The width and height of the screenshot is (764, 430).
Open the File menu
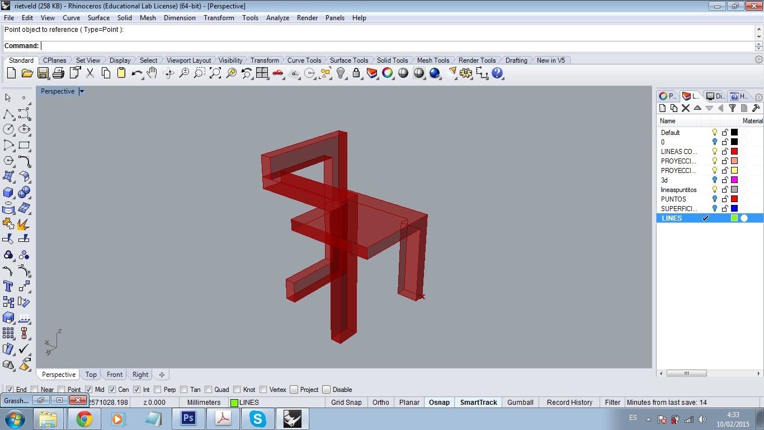pos(9,18)
